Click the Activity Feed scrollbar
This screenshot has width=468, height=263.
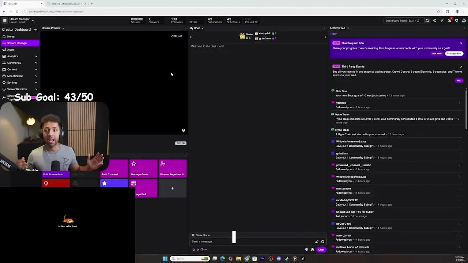[x=466, y=109]
